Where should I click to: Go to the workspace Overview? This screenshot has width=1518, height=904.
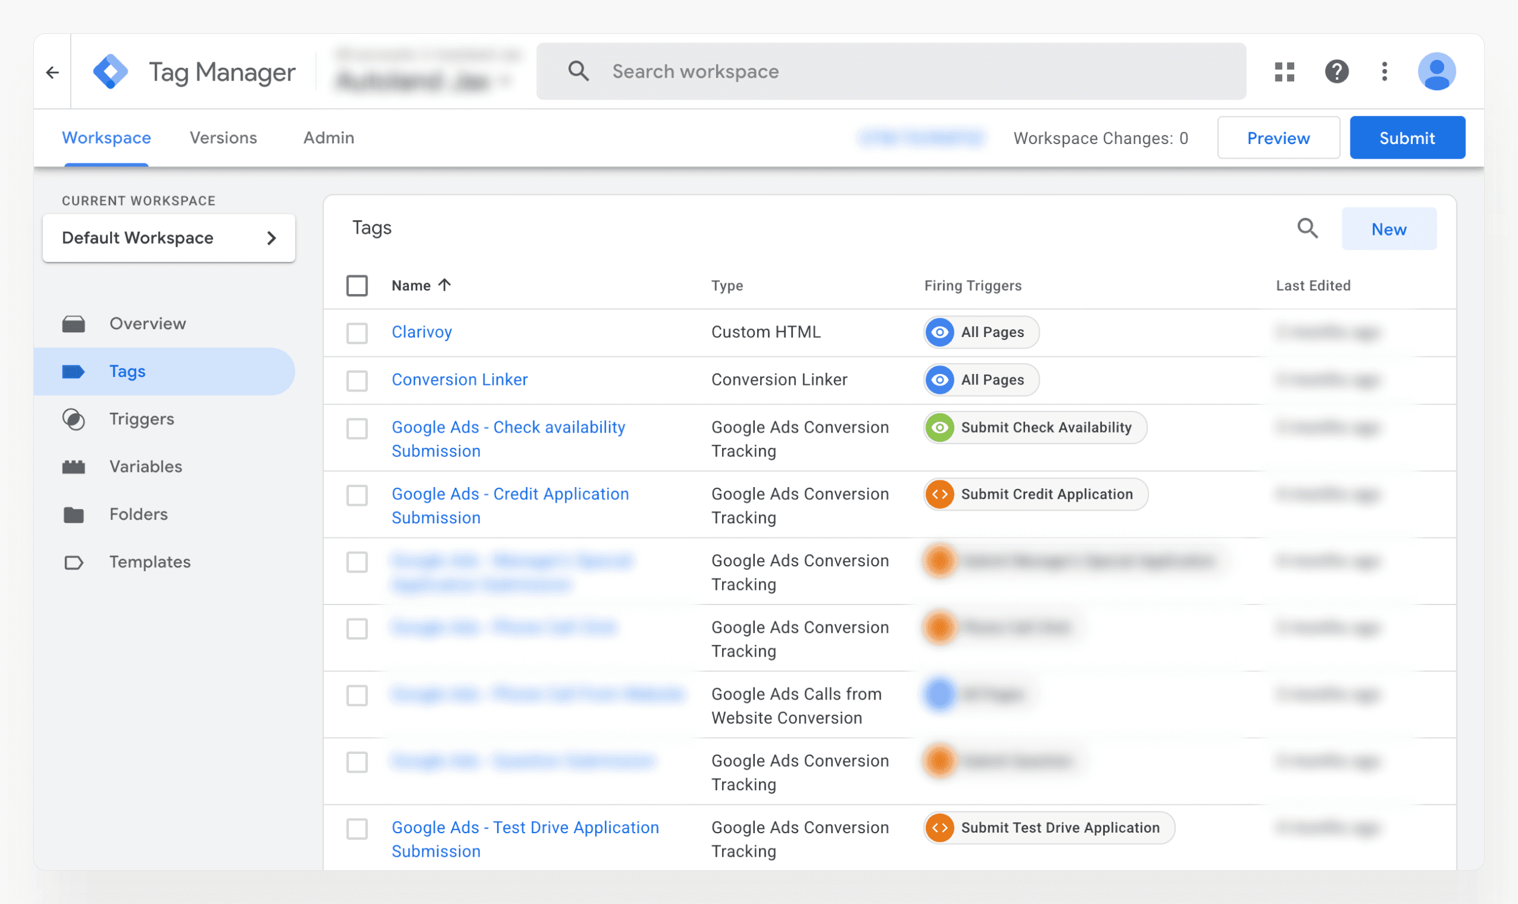coord(148,324)
